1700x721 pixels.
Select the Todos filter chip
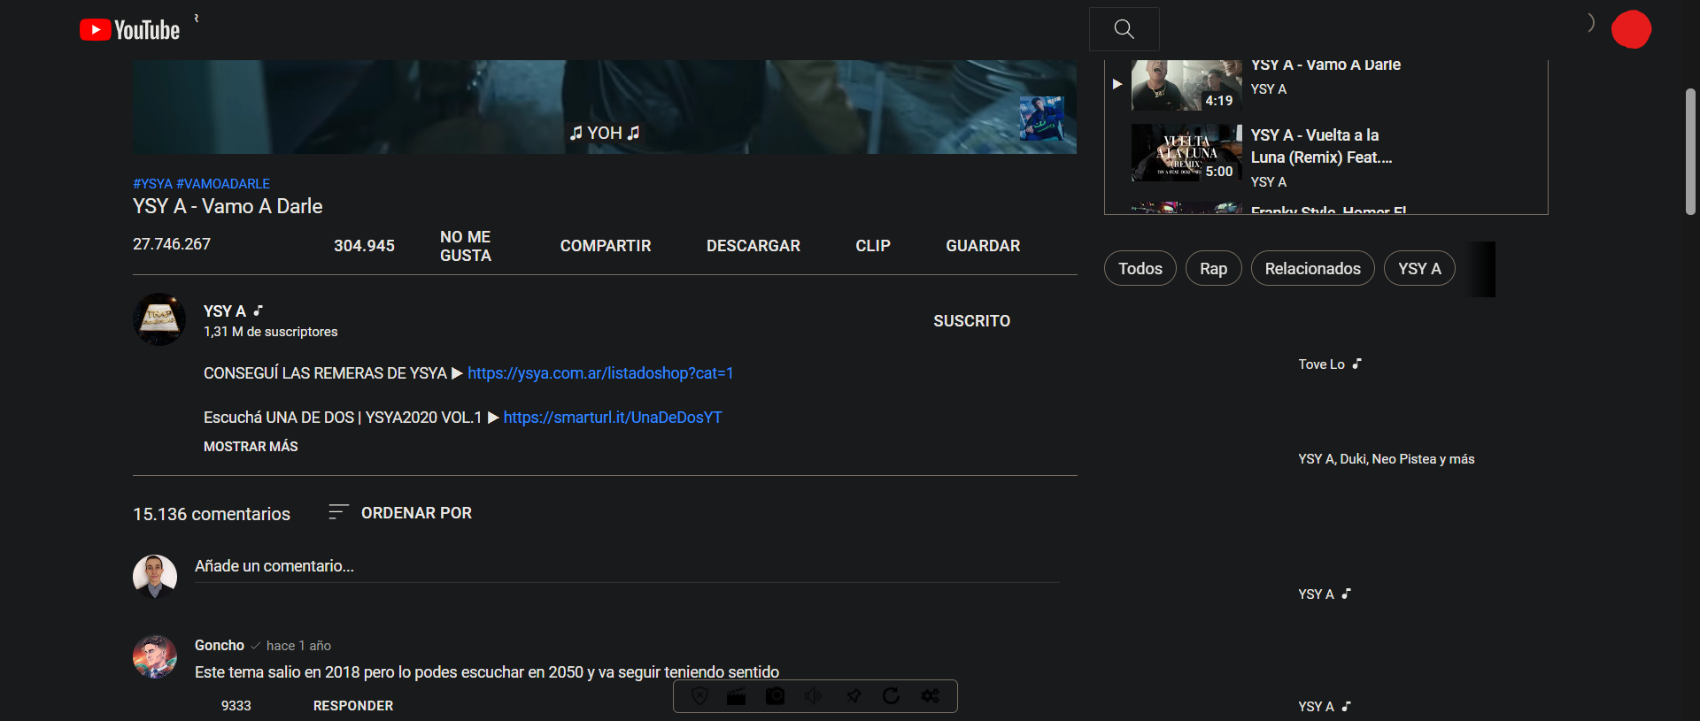point(1140,268)
